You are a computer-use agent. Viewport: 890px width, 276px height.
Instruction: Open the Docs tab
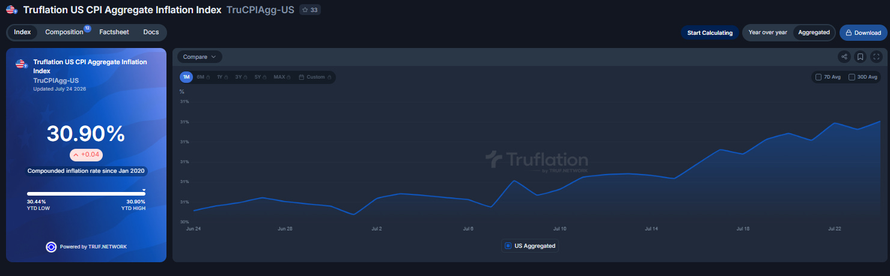click(x=151, y=32)
